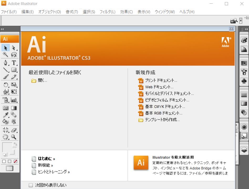Open the 編集(E) menu
The image size is (249, 189).
(28, 12)
